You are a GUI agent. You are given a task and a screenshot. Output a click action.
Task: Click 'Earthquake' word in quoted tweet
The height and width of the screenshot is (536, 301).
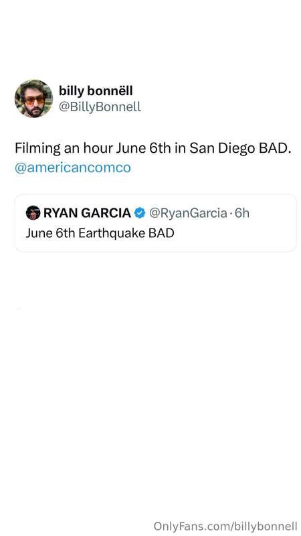click(112, 233)
